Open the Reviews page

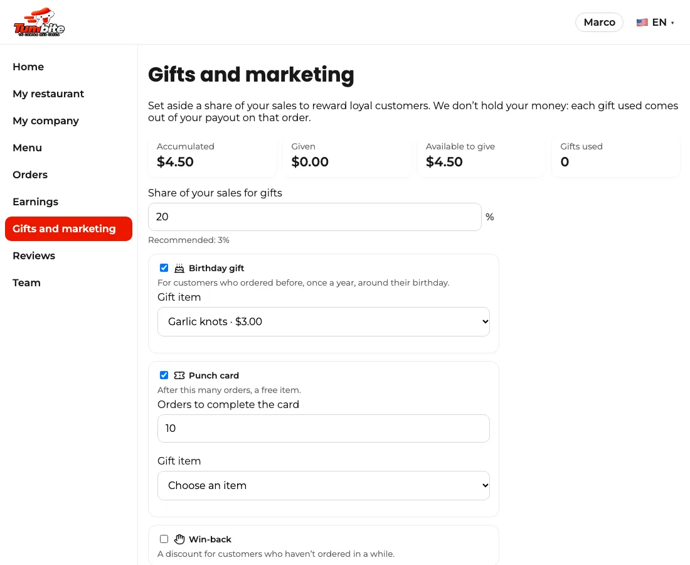[34, 256]
